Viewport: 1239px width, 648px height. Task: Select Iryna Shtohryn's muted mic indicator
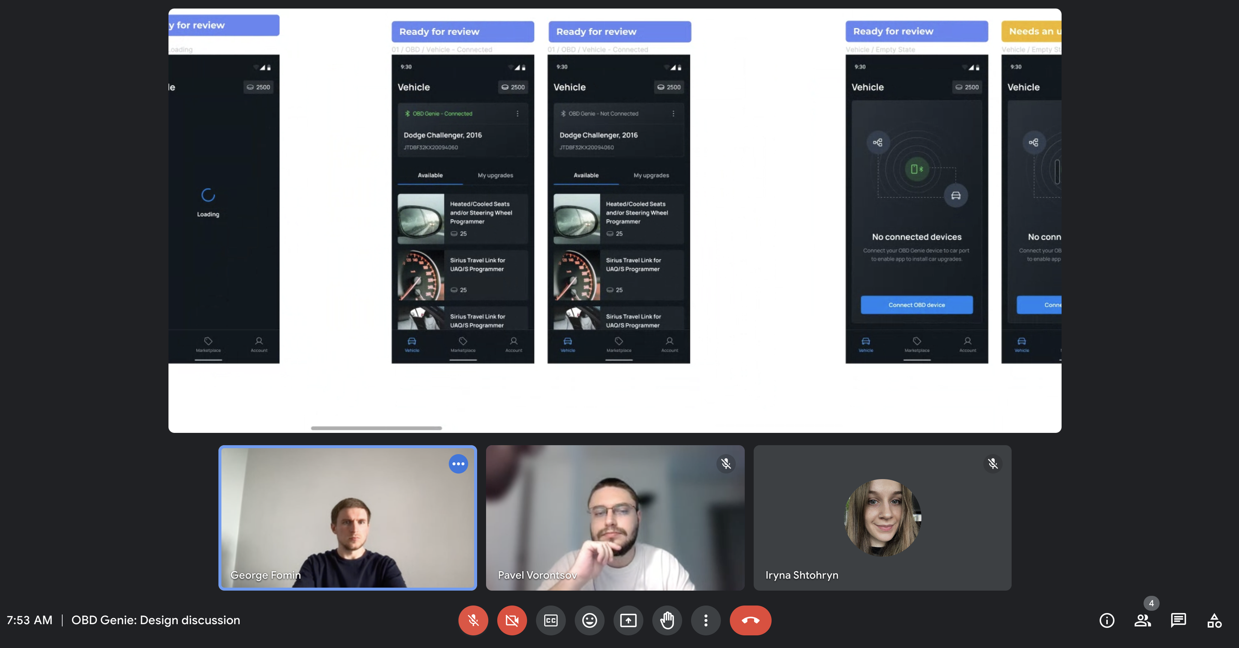(x=993, y=464)
